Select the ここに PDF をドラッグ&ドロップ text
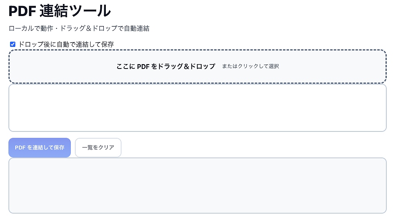Viewport: 398px width, 216px height. (x=166, y=67)
